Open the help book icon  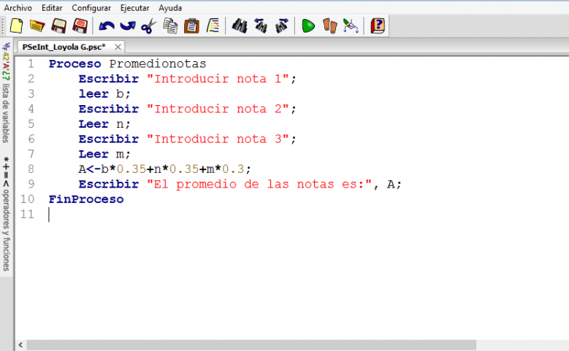point(378,26)
